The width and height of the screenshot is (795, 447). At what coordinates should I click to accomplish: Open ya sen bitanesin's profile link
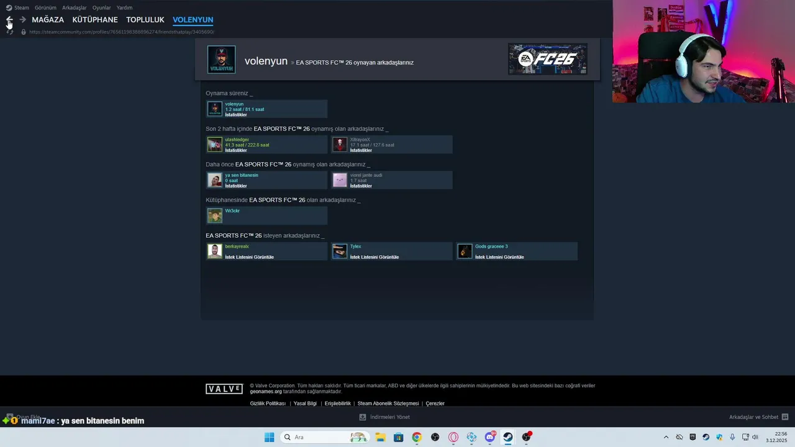(x=242, y=175)
